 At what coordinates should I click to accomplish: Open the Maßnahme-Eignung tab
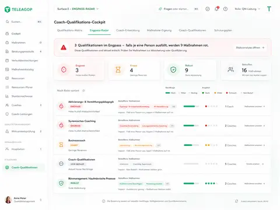tap(159, 30)
